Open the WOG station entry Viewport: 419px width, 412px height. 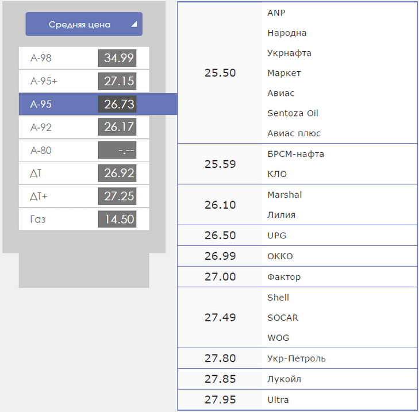(x=278, y=338)
